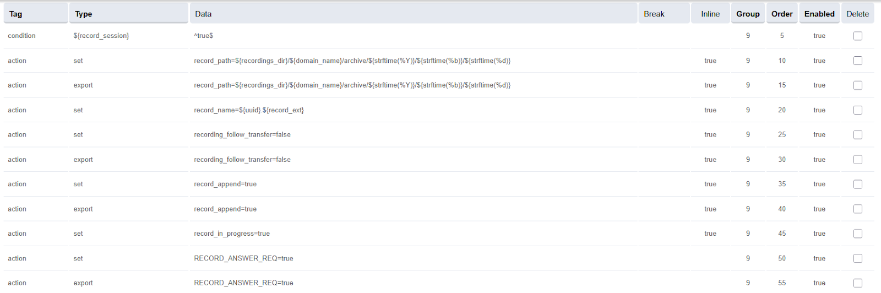Screen dimensions: 881x293
Task: Open the record_name=${uuid}.${record_ext} data entry
Action: (x=249, y=110)
